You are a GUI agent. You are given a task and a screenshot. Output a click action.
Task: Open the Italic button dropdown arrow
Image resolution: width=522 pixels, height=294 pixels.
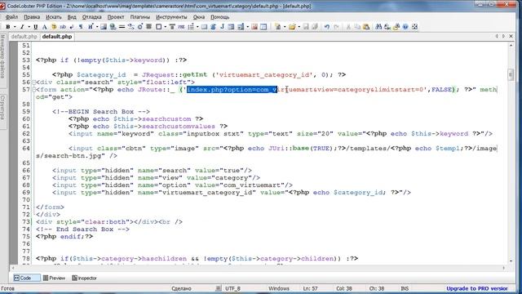coord(29,27)
